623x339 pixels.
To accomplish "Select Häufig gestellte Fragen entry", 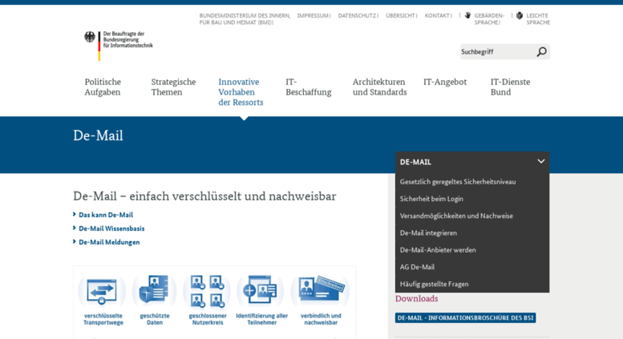I will click(x=435, y=285).
